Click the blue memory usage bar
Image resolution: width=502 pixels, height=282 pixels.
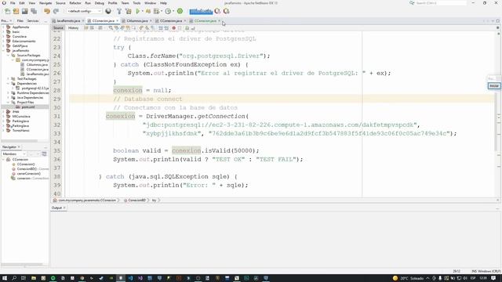tap(201, 12)
